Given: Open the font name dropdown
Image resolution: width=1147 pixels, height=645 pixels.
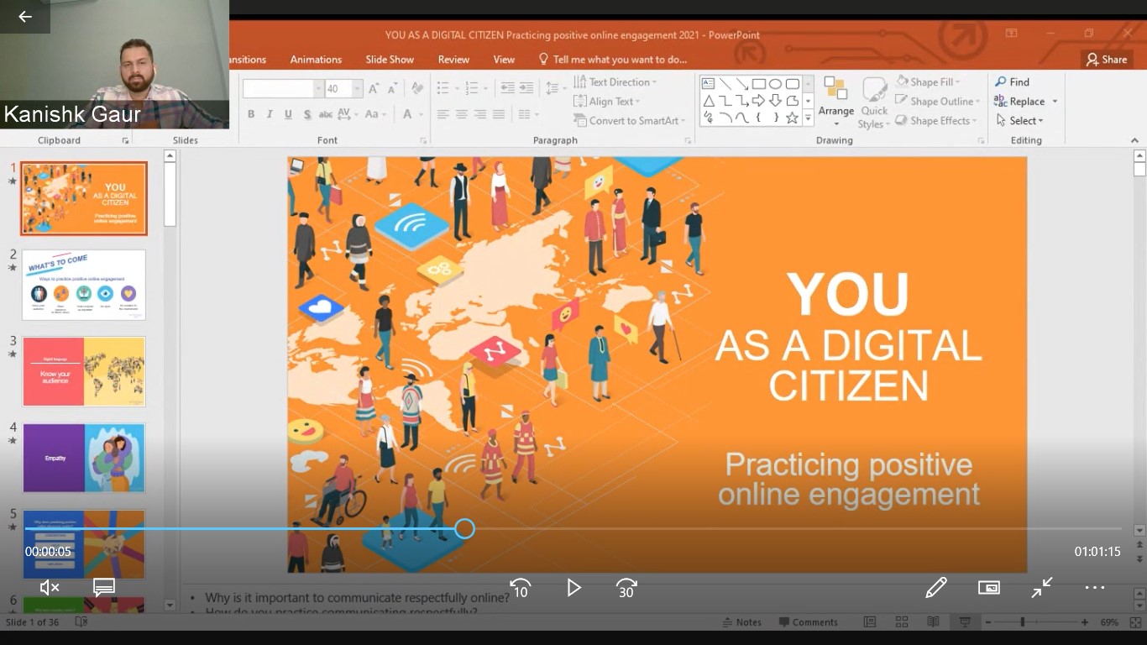Looking at the screenshot, I should click(x=318, y=89).
